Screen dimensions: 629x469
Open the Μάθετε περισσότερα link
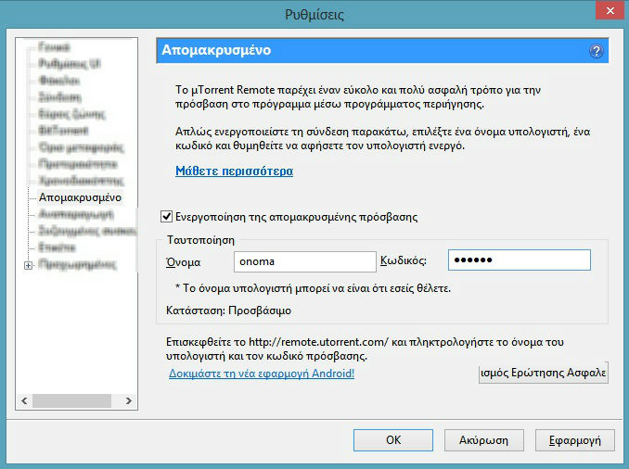point(235,171)
